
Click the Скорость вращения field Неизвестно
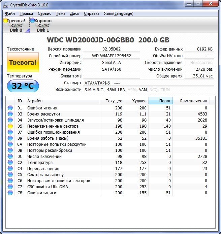199,62
